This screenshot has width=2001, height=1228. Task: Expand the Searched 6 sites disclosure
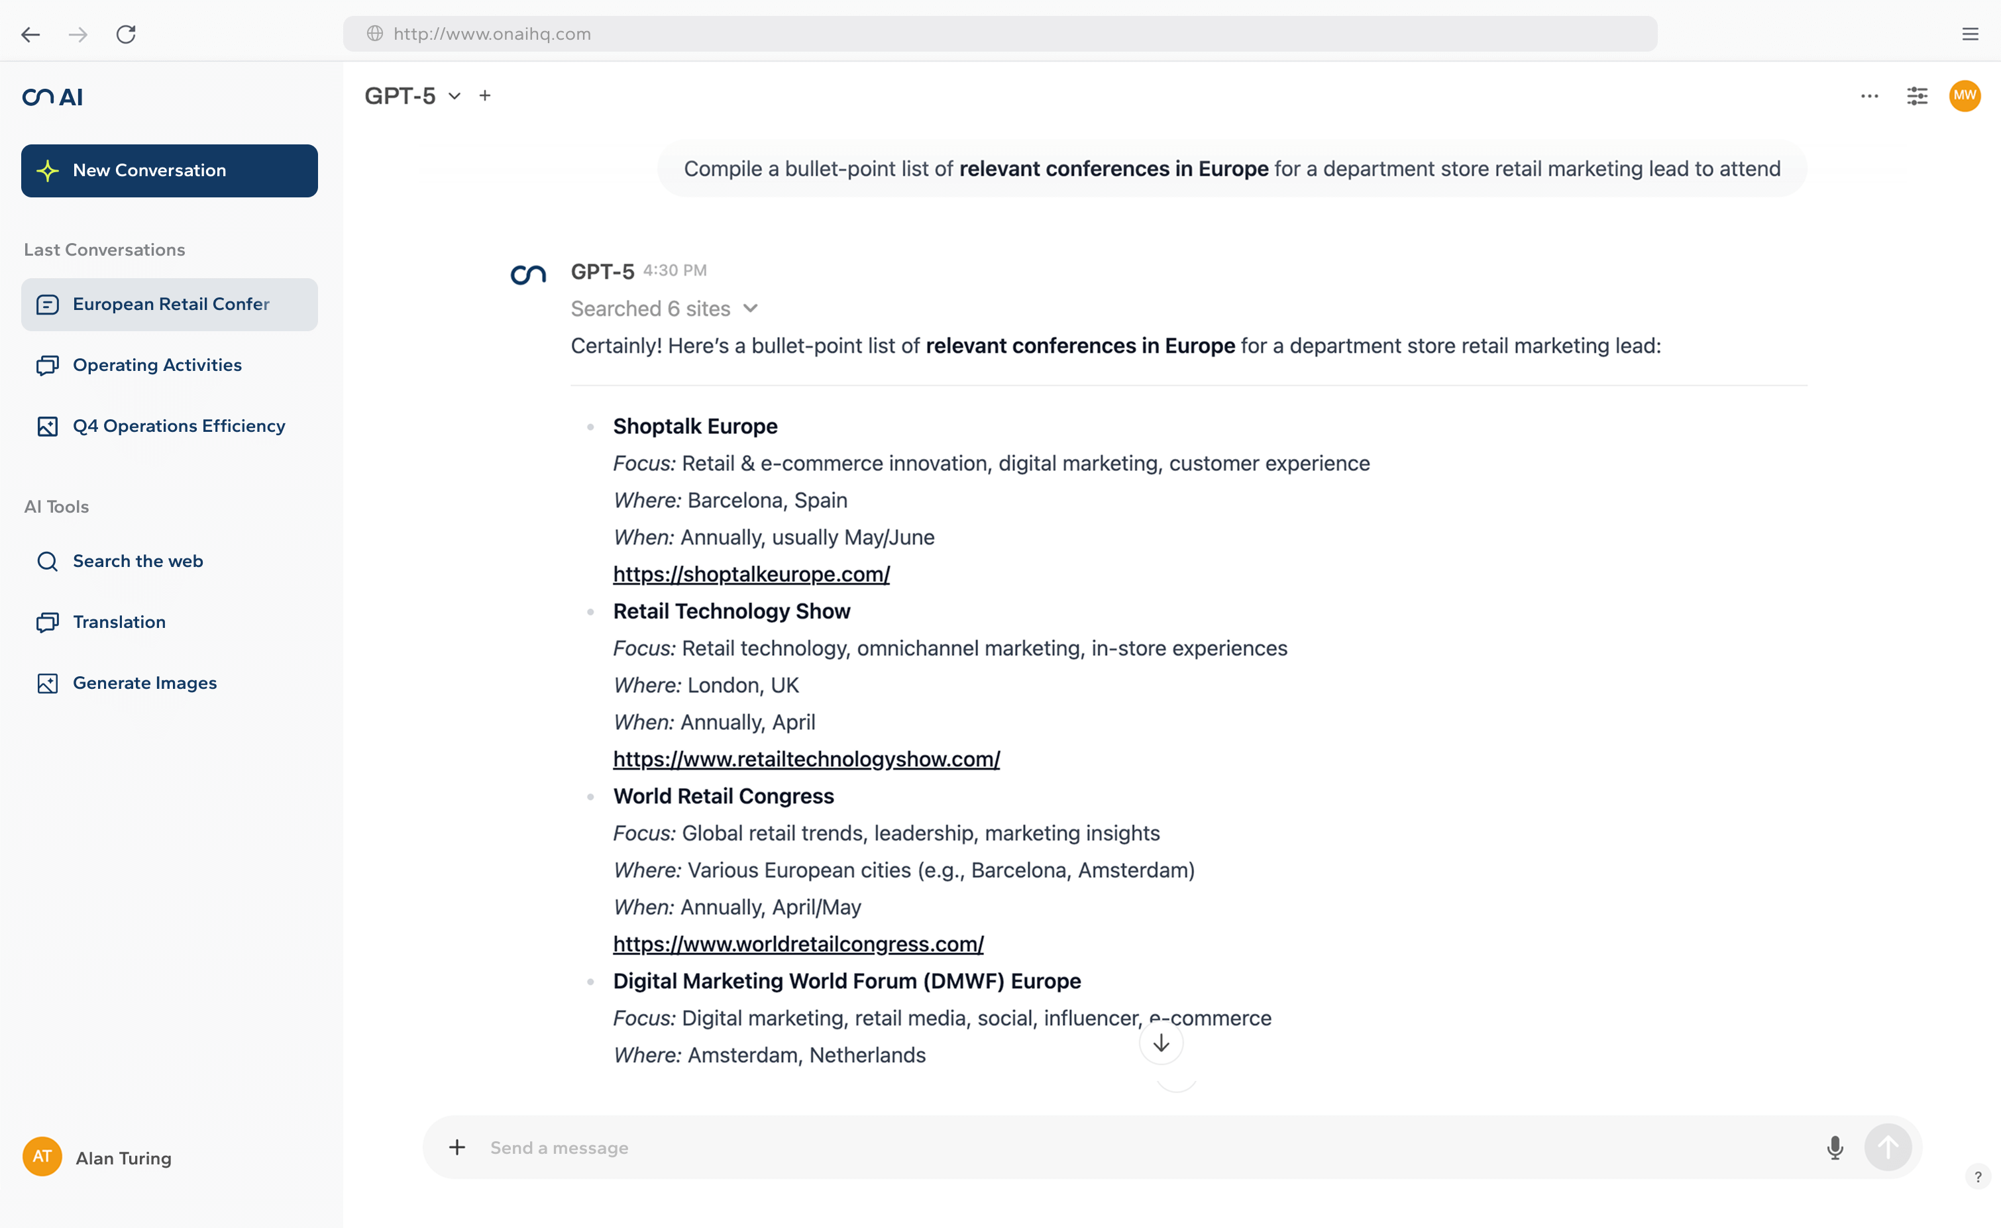[x=665, y=309]
